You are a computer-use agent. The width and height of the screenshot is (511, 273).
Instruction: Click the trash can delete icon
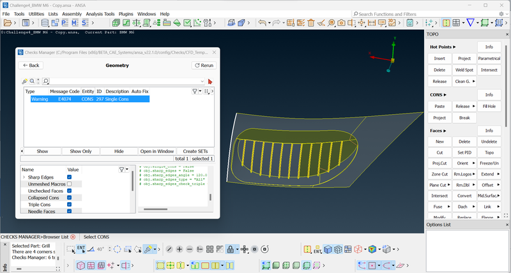pyautogui.click(x=311, y=23)
